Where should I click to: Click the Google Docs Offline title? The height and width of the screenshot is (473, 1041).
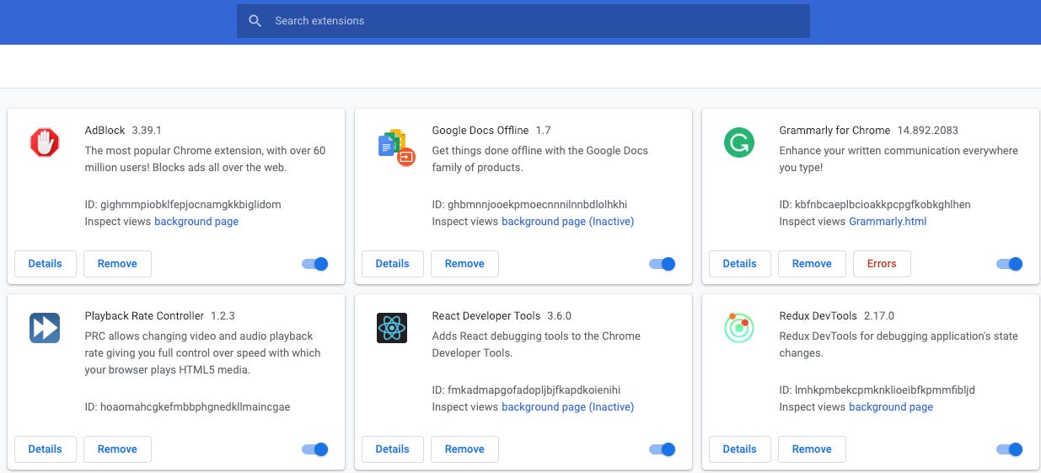[480, 131]
